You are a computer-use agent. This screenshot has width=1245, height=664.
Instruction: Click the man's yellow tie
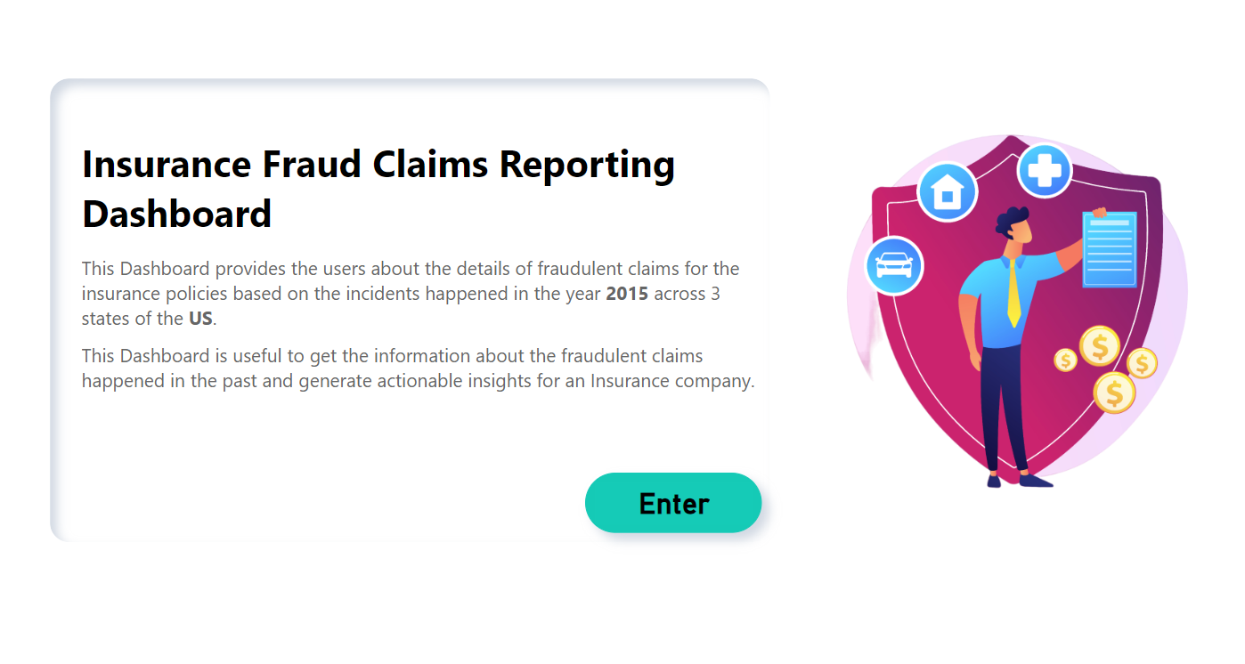(1013, 292)
